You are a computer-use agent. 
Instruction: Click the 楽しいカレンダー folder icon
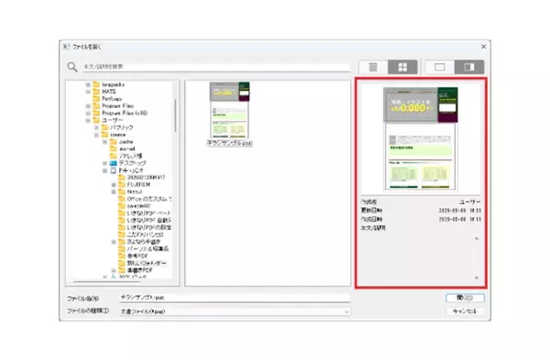pos(122,263)
